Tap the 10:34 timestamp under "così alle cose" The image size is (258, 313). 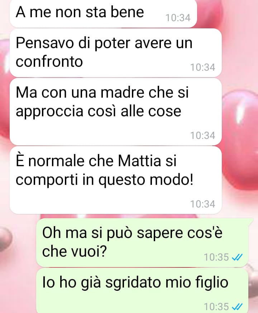tap(202, 136)
